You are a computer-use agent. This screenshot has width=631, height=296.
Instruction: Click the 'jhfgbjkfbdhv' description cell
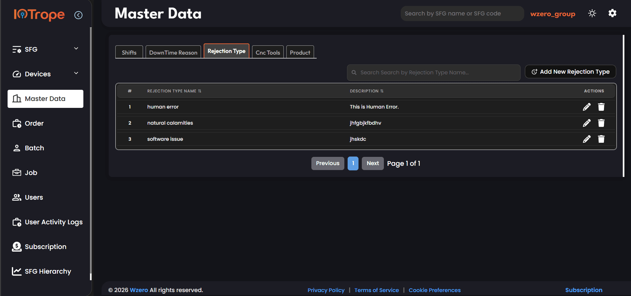365,123
